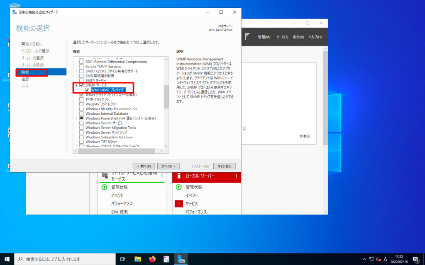Check SMB 1.0/CIFS file sharing support
Viewport: 425px width, 265px height.
pos(81,71)
